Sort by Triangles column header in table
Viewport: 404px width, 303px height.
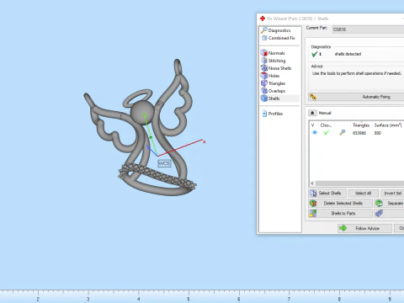click(x=361, y=125)
